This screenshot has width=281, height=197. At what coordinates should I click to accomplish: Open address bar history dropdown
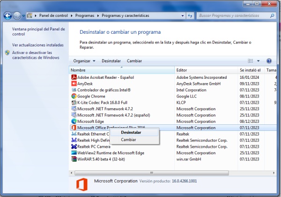183,15
